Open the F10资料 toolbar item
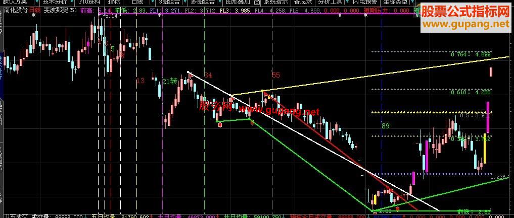The width and height of the screenshot is (514, 218). 89,2
